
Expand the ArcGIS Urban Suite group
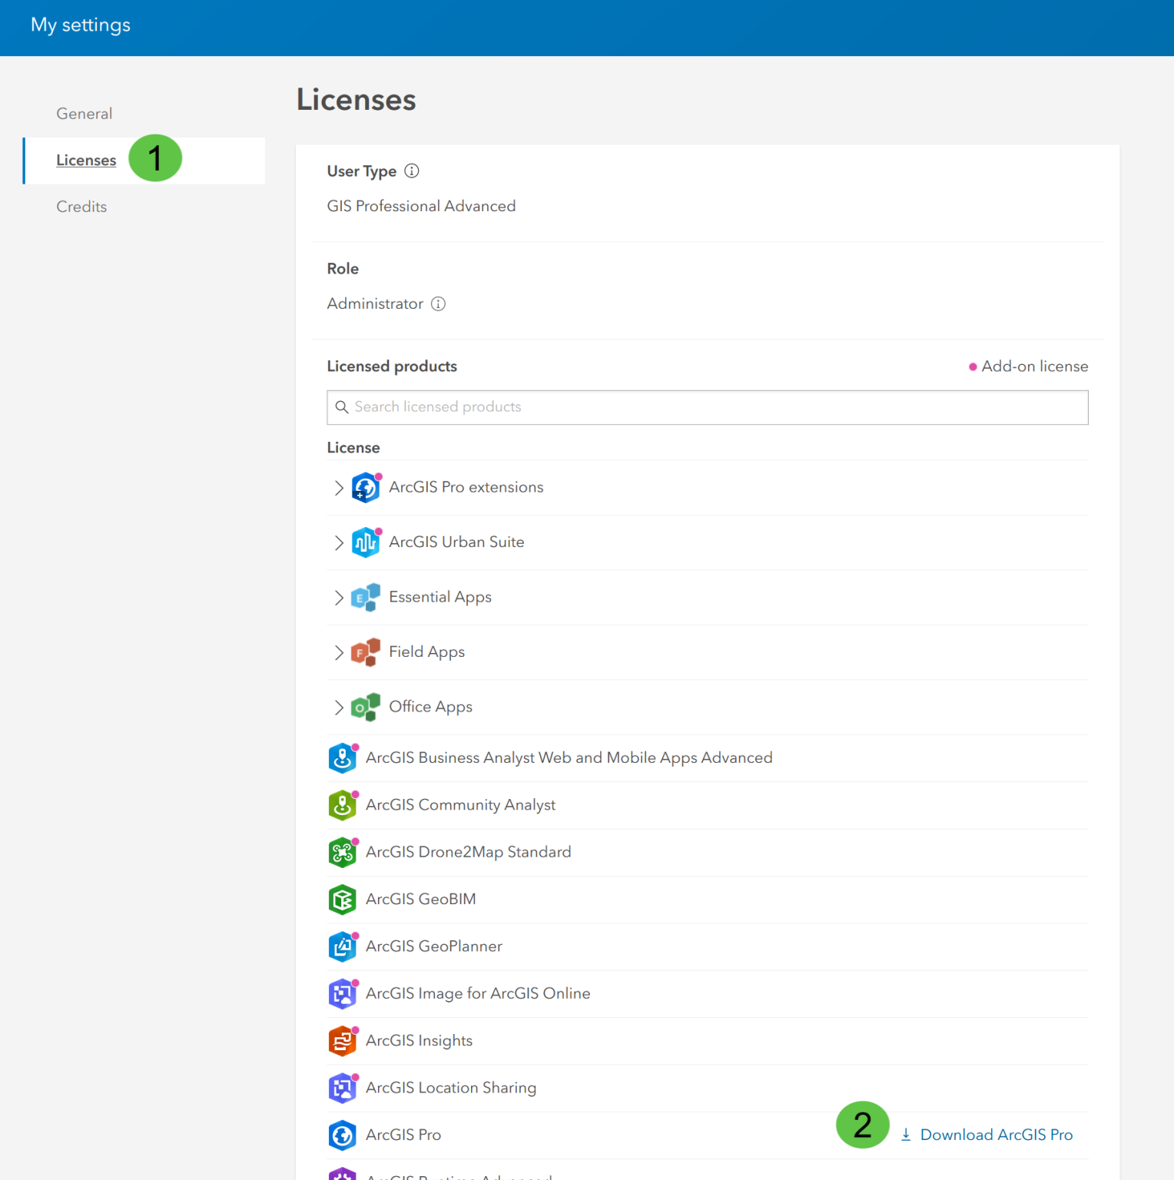(339, 542)
